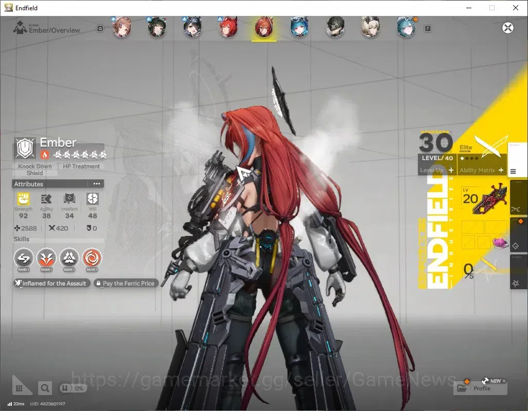Click the Q previous-character key icon

click(x=100, y=29)
